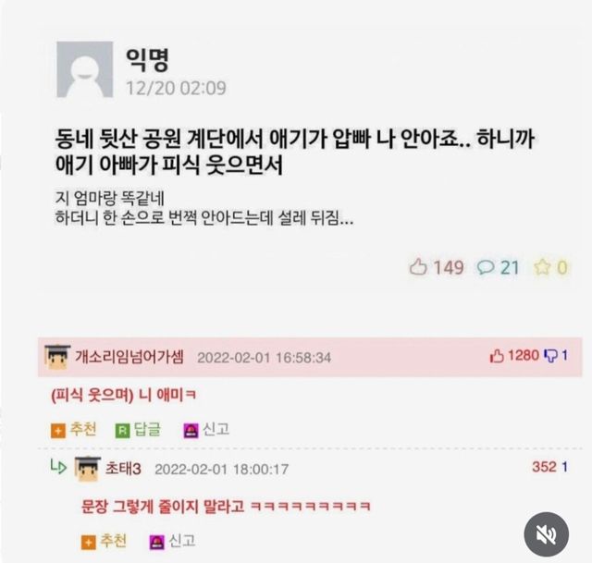Viewport: 592px width, 563px height.
Task: Bookmark the post with the star icon
Action: [551, 267]
